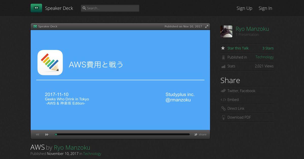Click the bar chart Stats icon
This screenshot has height=159, width=304.
(223, 66)
